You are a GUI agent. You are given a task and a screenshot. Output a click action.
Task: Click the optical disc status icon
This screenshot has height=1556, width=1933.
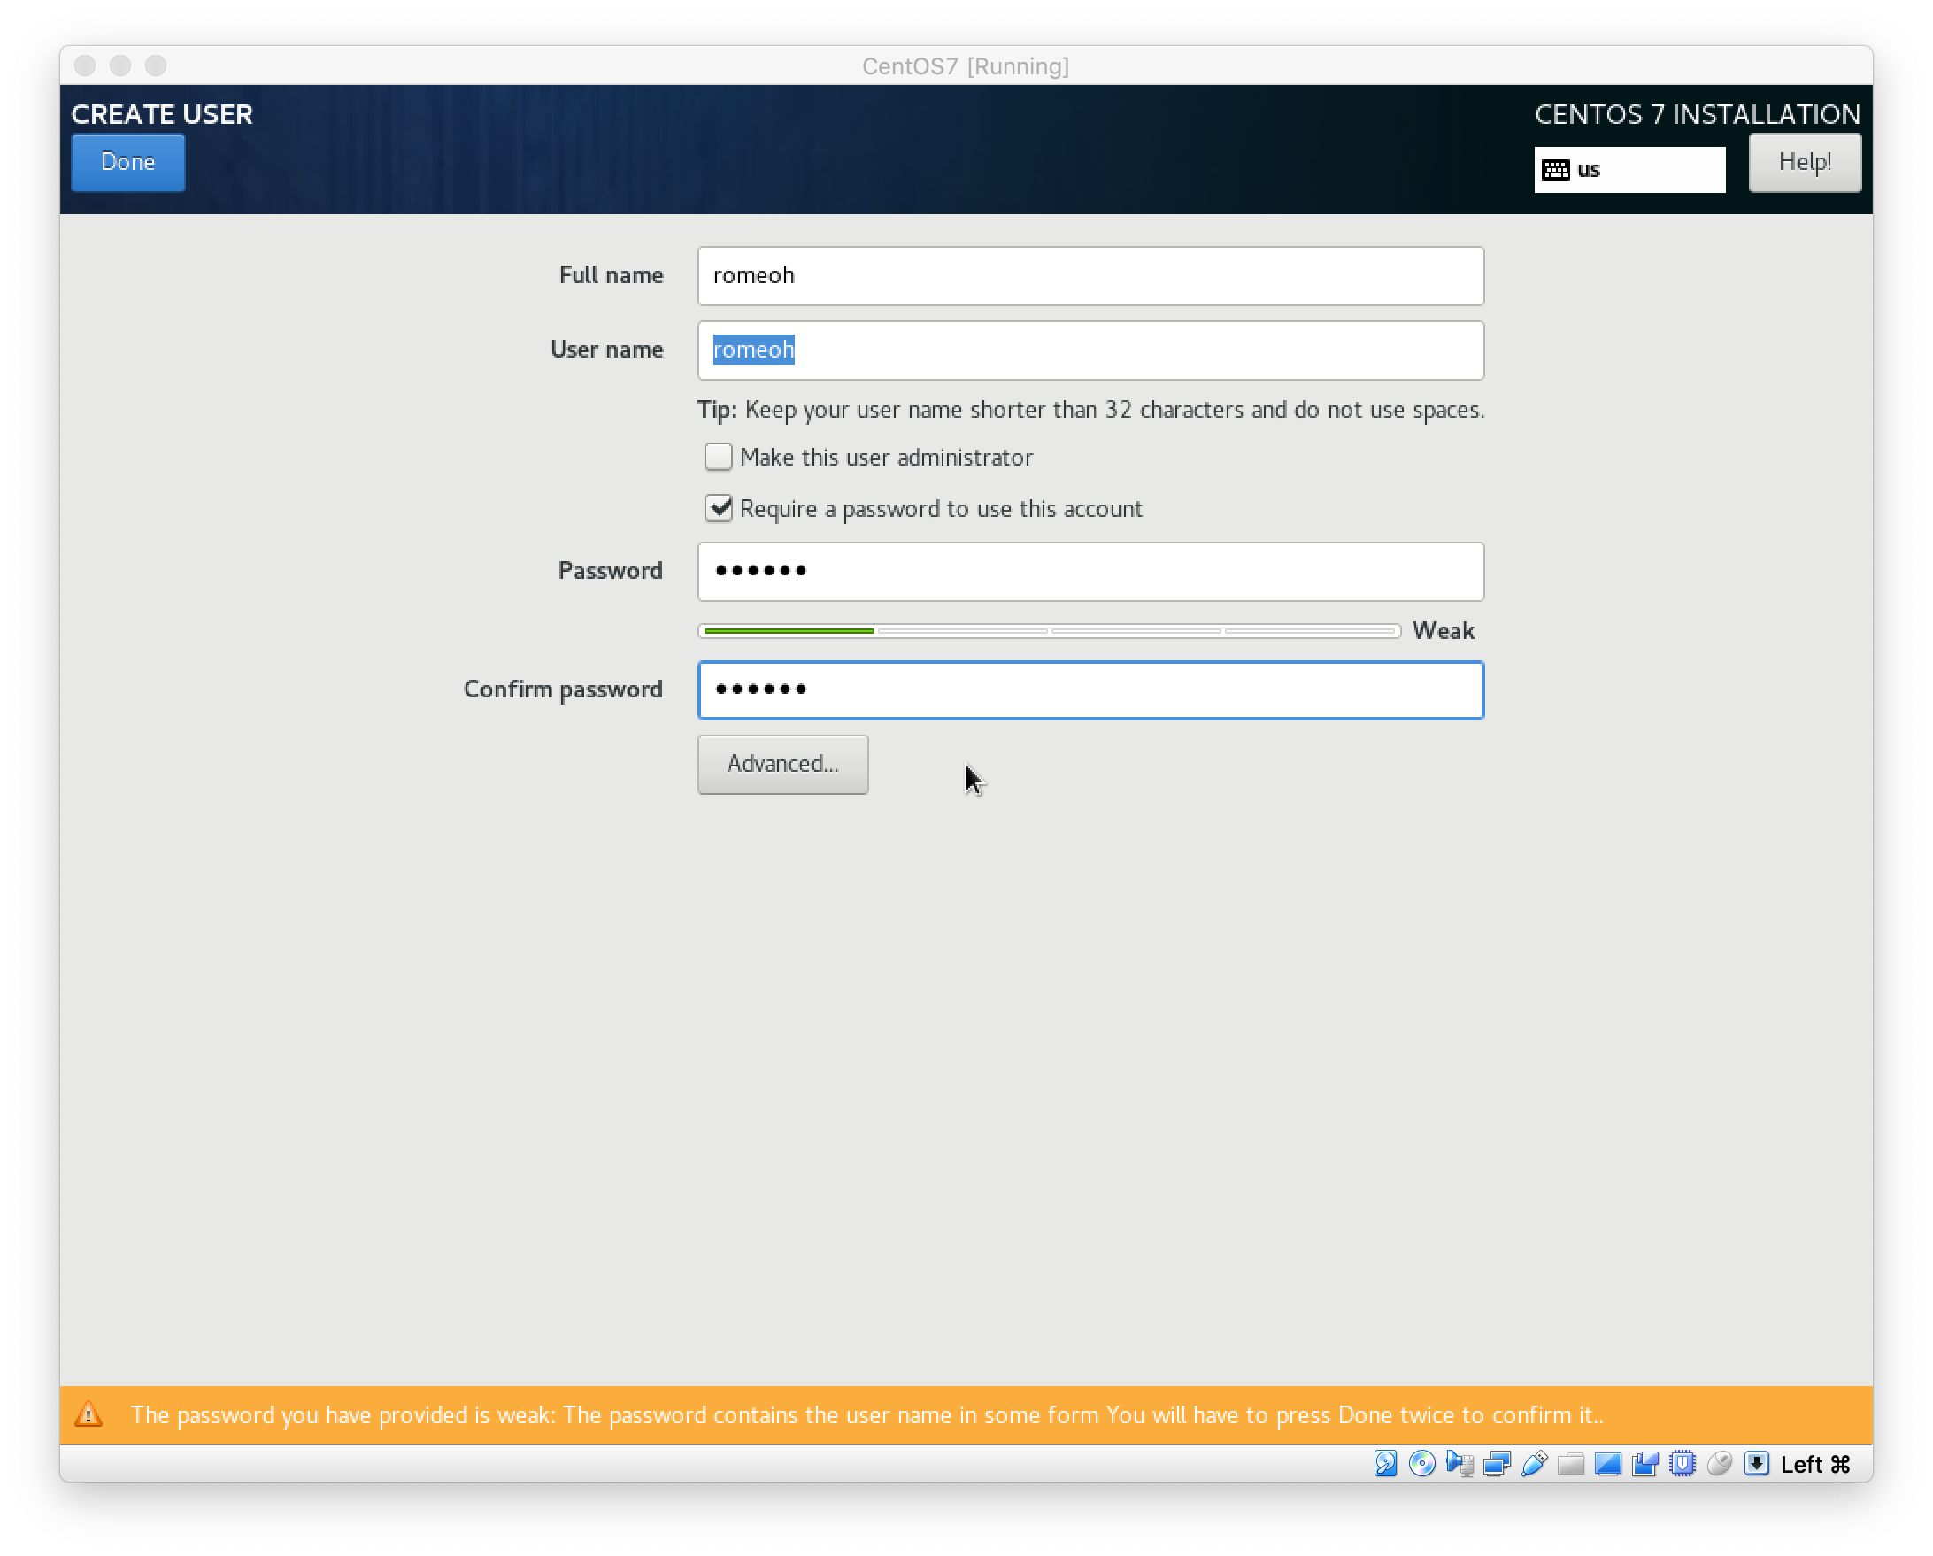point(1422,1464)
